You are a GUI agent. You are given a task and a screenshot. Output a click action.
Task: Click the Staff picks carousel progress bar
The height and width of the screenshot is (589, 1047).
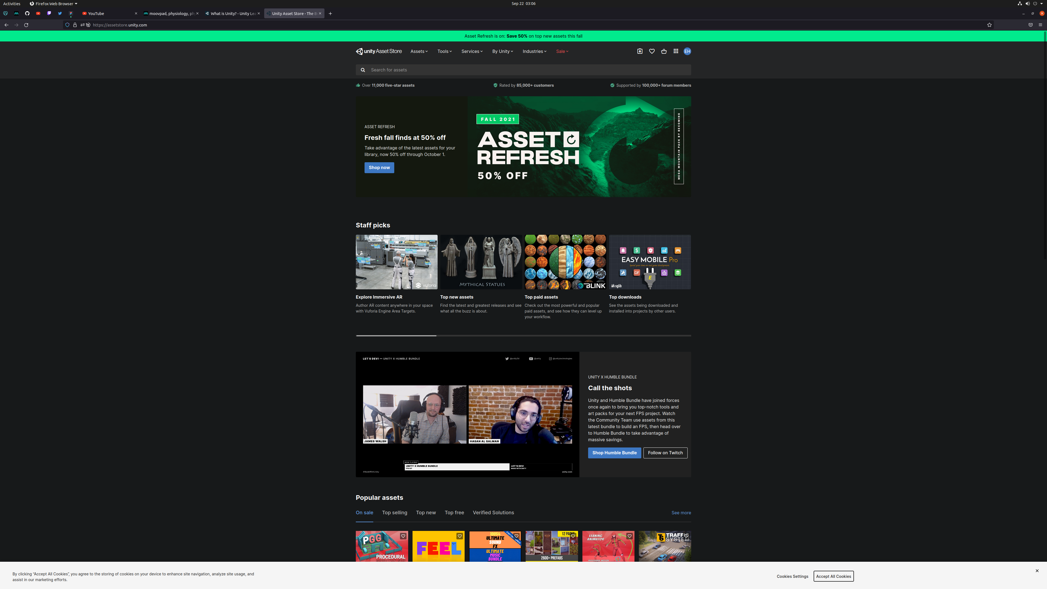pyautogui.click(x=523, y=335)
